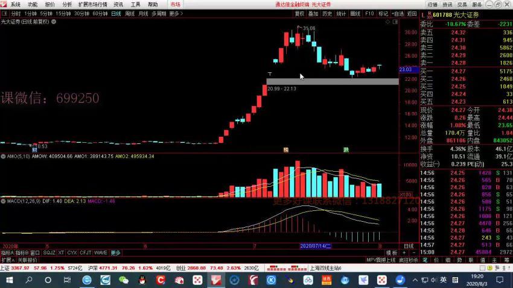Image resolution: width=513 pixels, height=288 pixels.
Task: Switch chart to 60分钟 period
Action: [x=100, y=14]
